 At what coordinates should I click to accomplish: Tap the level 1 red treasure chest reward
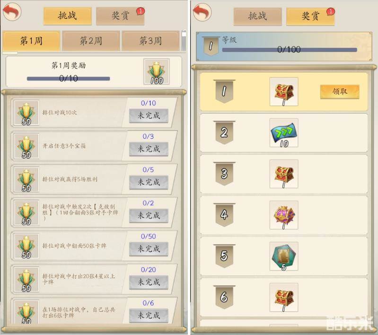coord(284,92)
